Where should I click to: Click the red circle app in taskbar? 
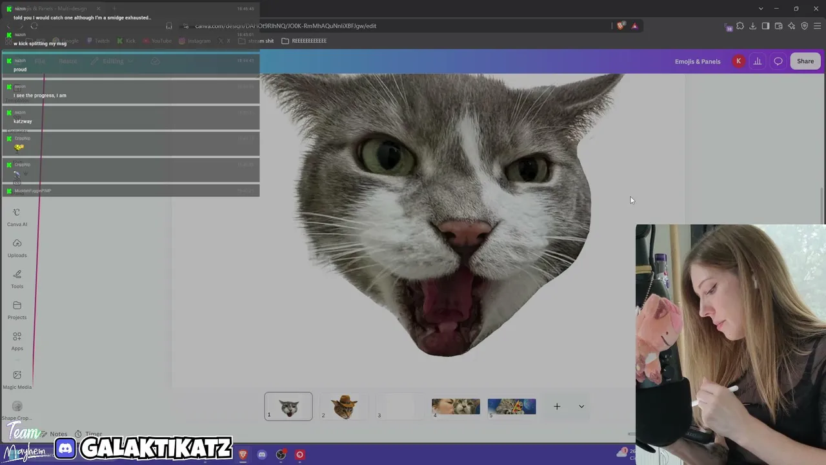pos(299,455)
